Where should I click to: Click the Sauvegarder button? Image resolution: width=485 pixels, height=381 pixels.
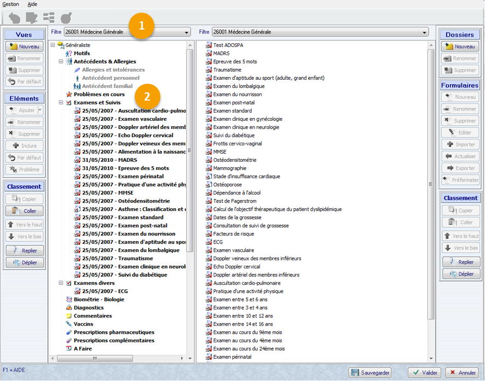pyautogui.click(x=371, y=373)
